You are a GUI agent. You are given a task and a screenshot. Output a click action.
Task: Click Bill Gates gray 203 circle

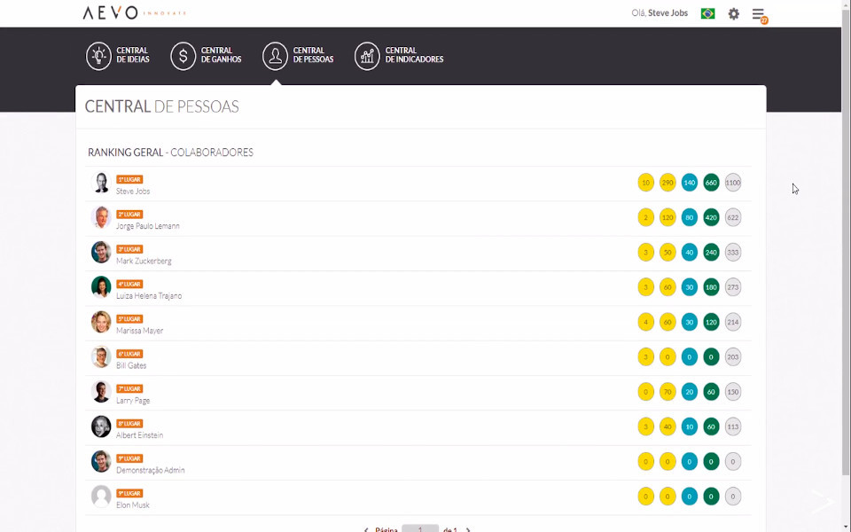click(733, 356)
